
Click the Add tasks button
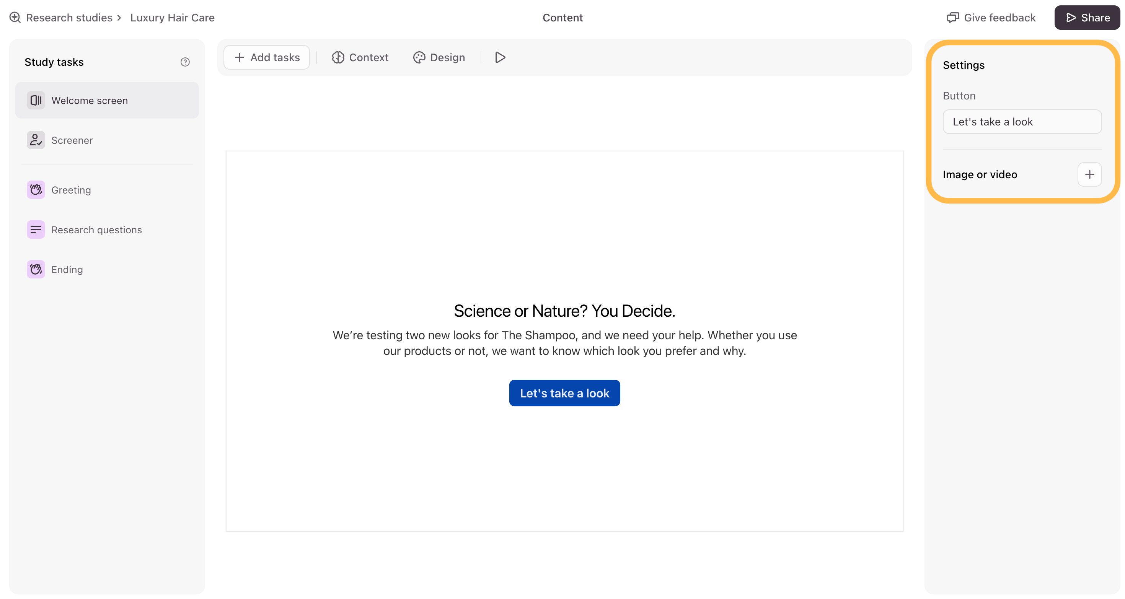click(267, 57)
